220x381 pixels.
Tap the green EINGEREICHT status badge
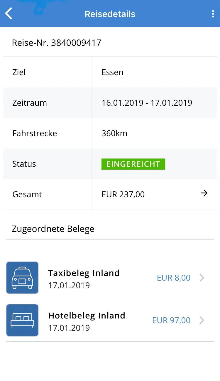(133, 164)
